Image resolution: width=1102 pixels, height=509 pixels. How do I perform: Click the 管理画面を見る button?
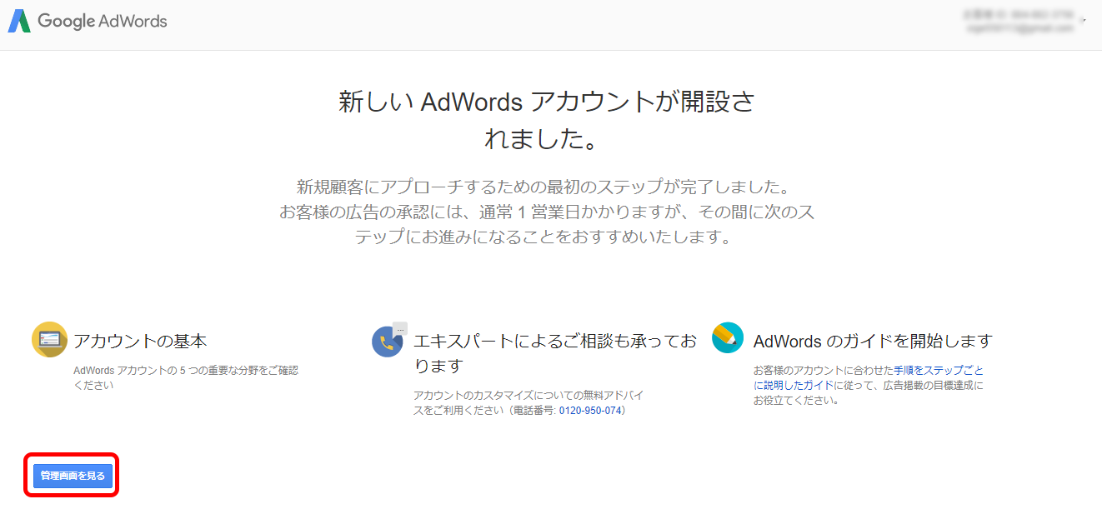[x=73, y=476]
